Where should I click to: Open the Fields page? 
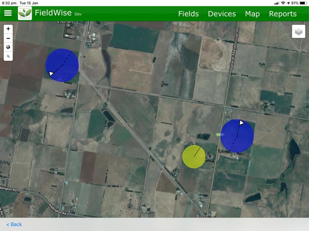[x=188, y=14]
